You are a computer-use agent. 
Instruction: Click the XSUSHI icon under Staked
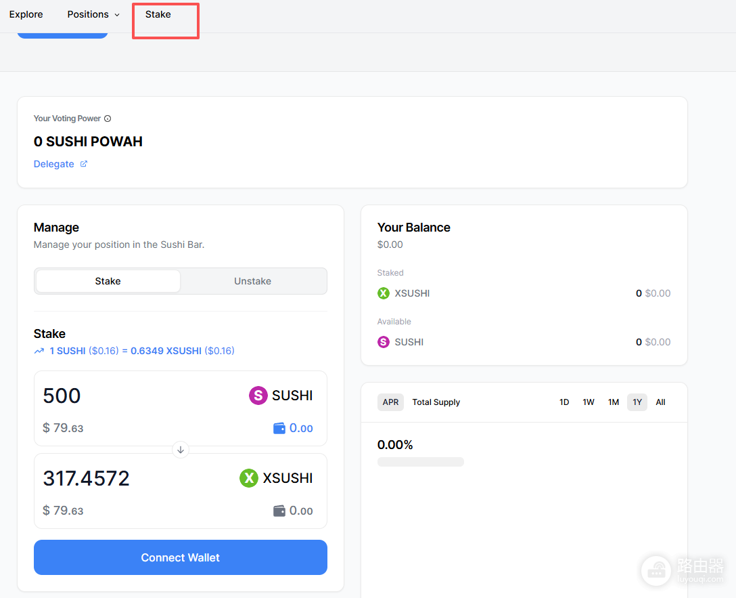(384, 293)
